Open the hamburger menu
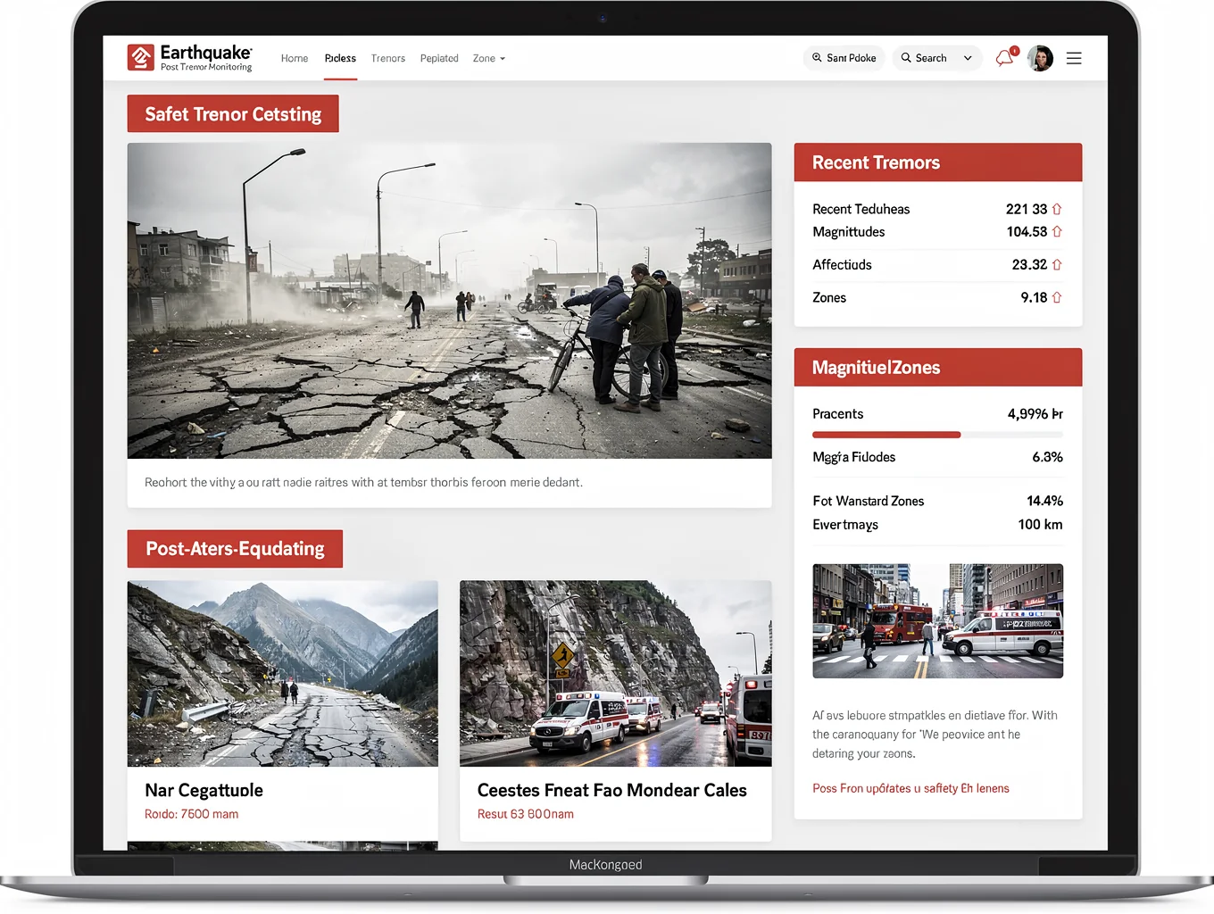This screenshot has width=1214, height=914. coord(1074,58)
